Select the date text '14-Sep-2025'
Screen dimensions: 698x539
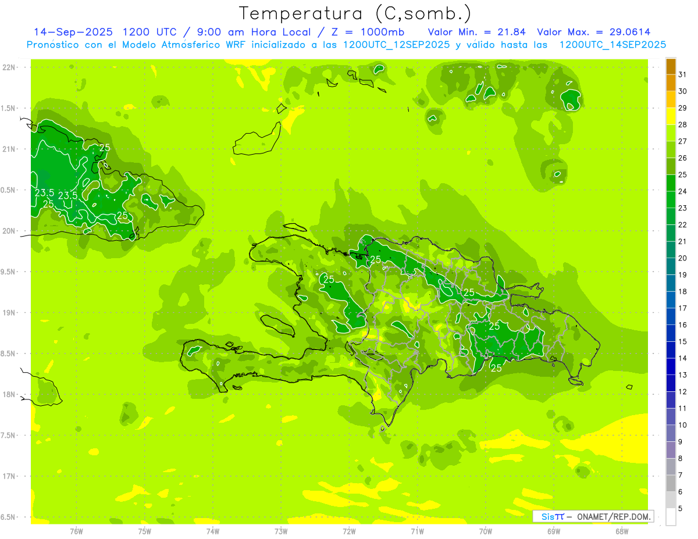[73, 32]
